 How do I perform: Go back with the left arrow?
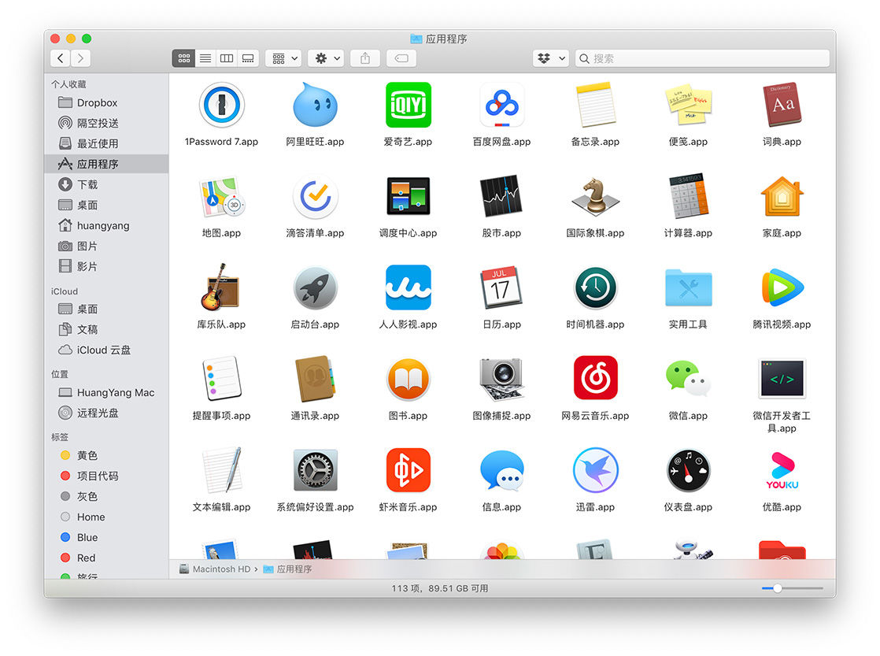click(x=61, y=58)
